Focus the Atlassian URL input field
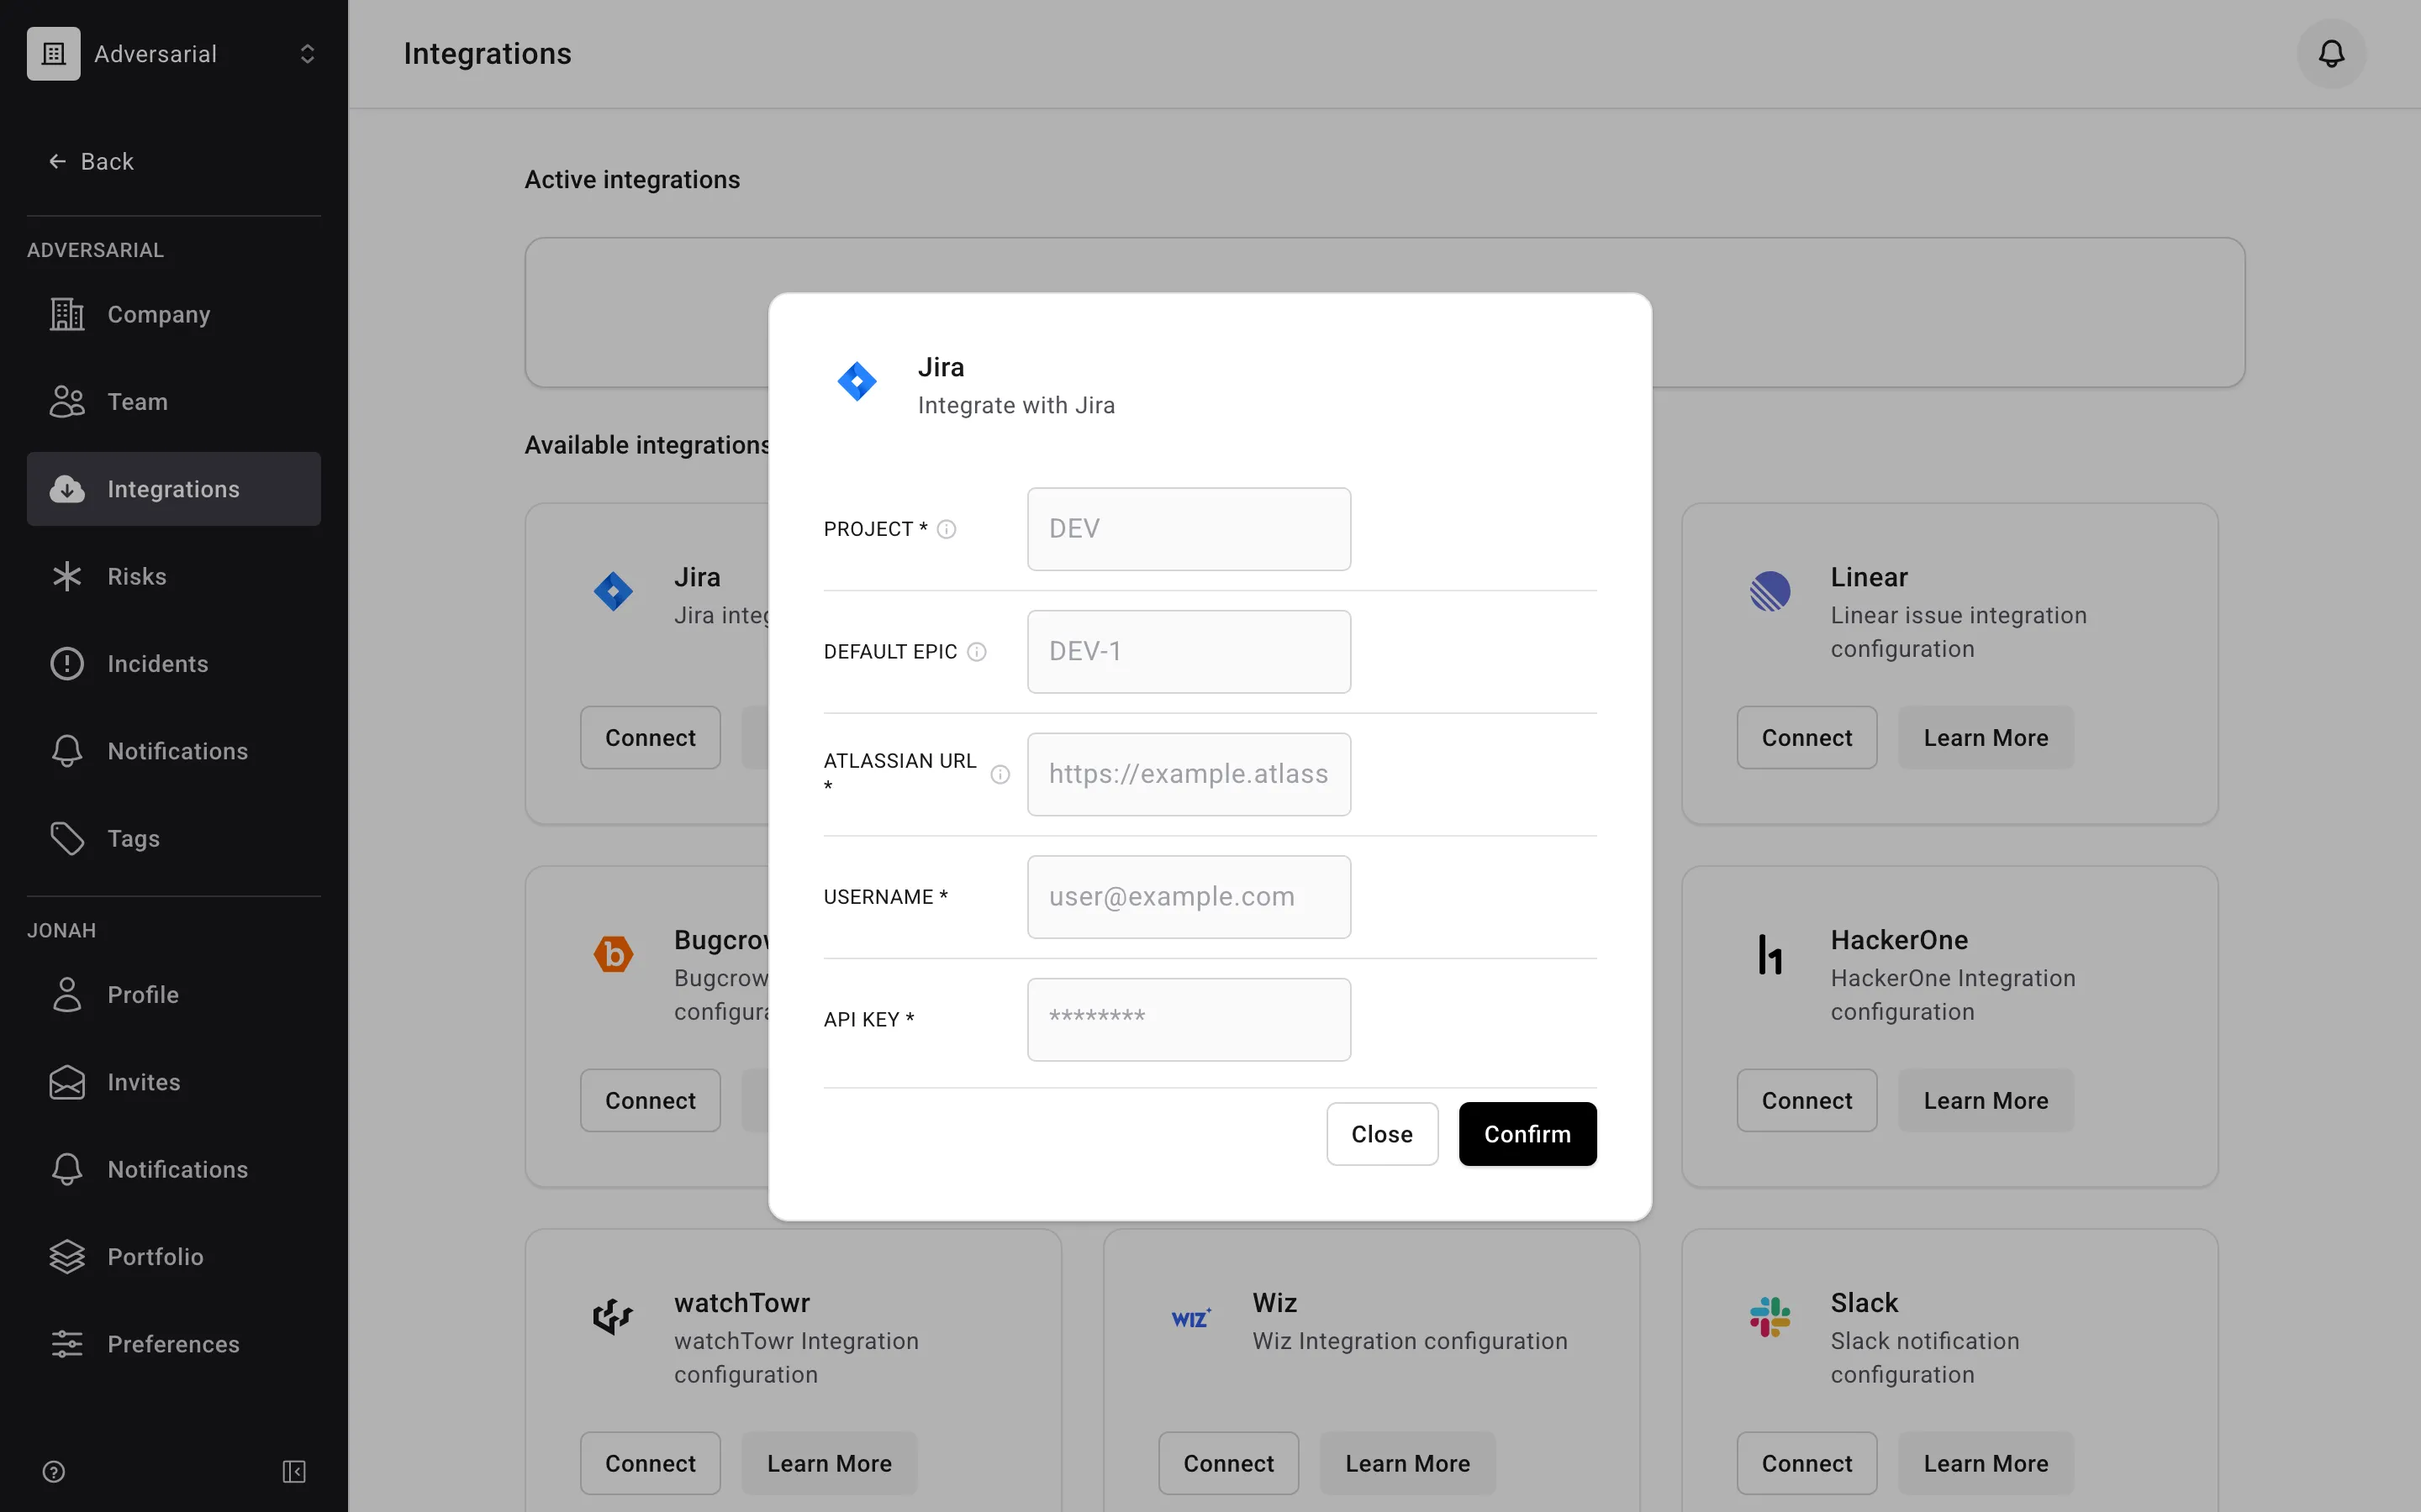Image resolution: width=2421 pixels, height=1512 pixels. pyautogui.click(x=1189, y=775)
